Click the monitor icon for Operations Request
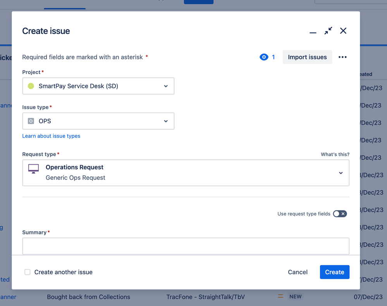Image resolution: width=387 pixels, height=306 pixels. tap(33, 169)
